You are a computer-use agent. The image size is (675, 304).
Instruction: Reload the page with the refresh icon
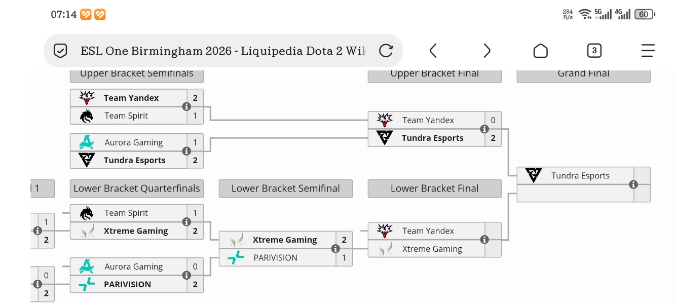point(386,51)
